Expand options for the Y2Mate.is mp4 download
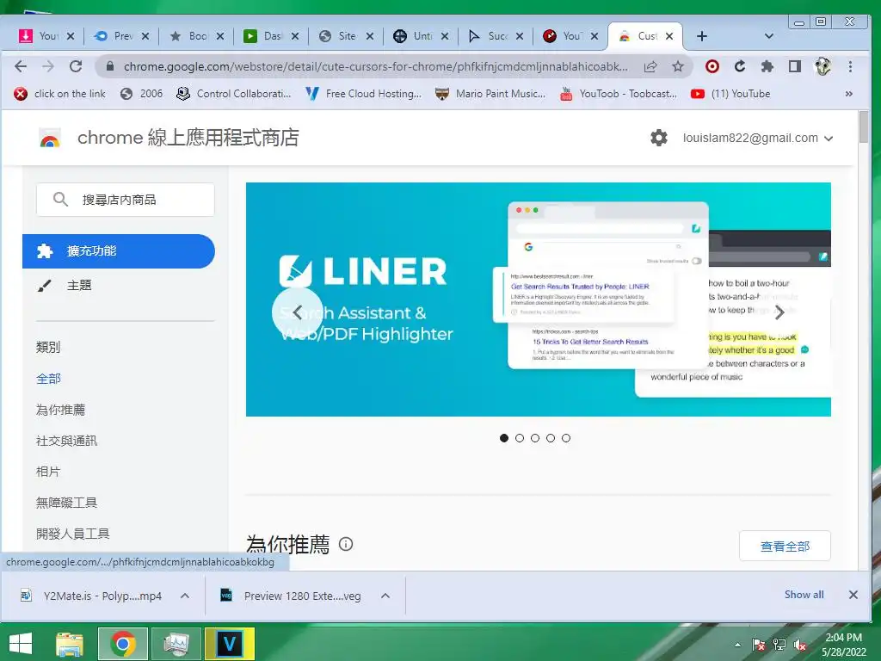Screen dimensions: 881x661 click(185, 596)
